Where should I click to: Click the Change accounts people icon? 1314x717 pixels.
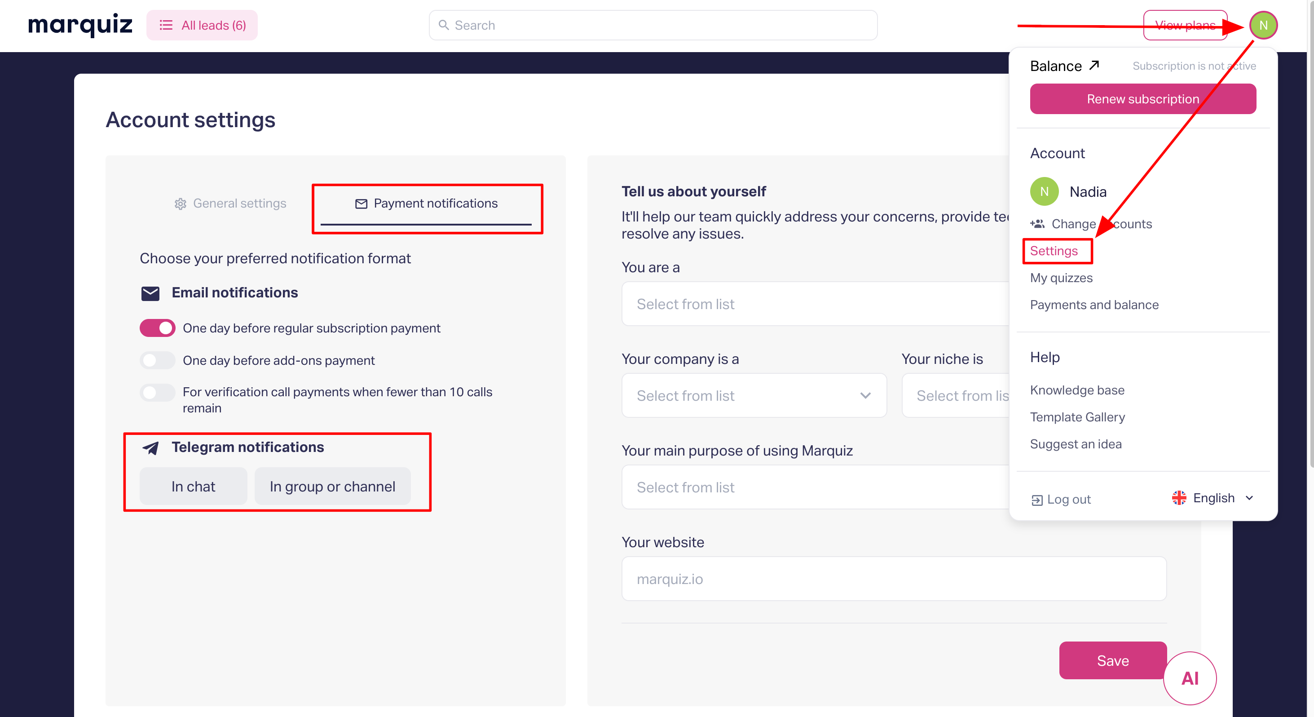[x=1037, y=224]
